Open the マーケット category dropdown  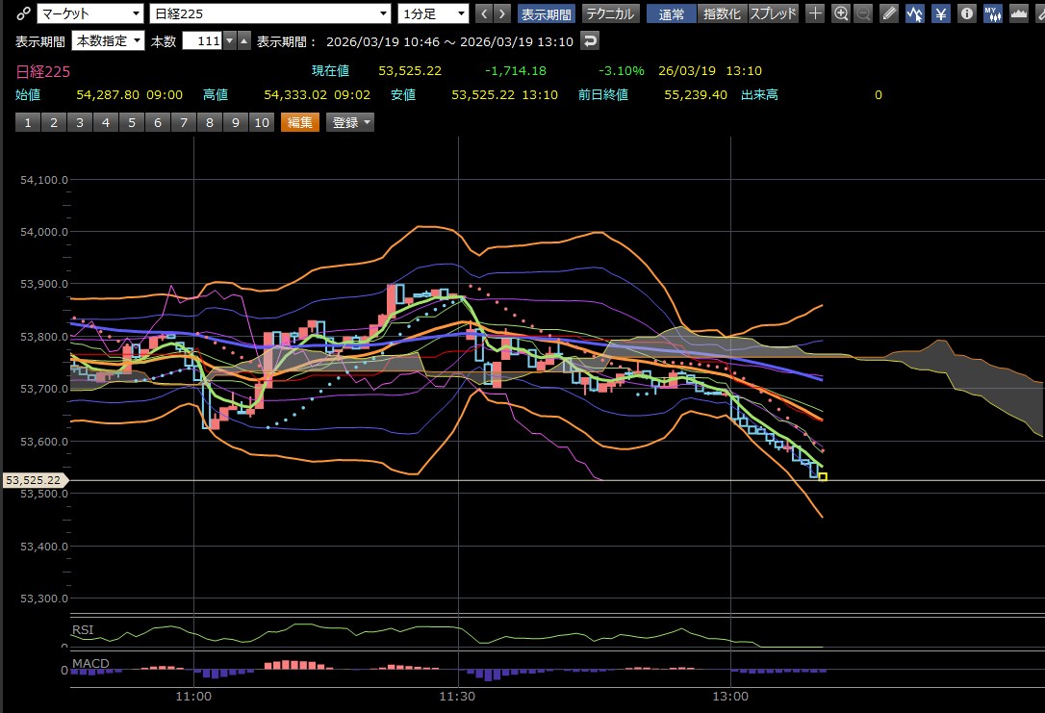tap(88, 13)
